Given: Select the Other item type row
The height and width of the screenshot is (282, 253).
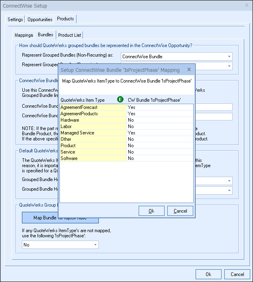Looking at the screenshot, I should 93,139.
